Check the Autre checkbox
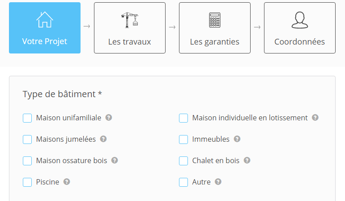The image size is (345, 201). tap(183, 182)
